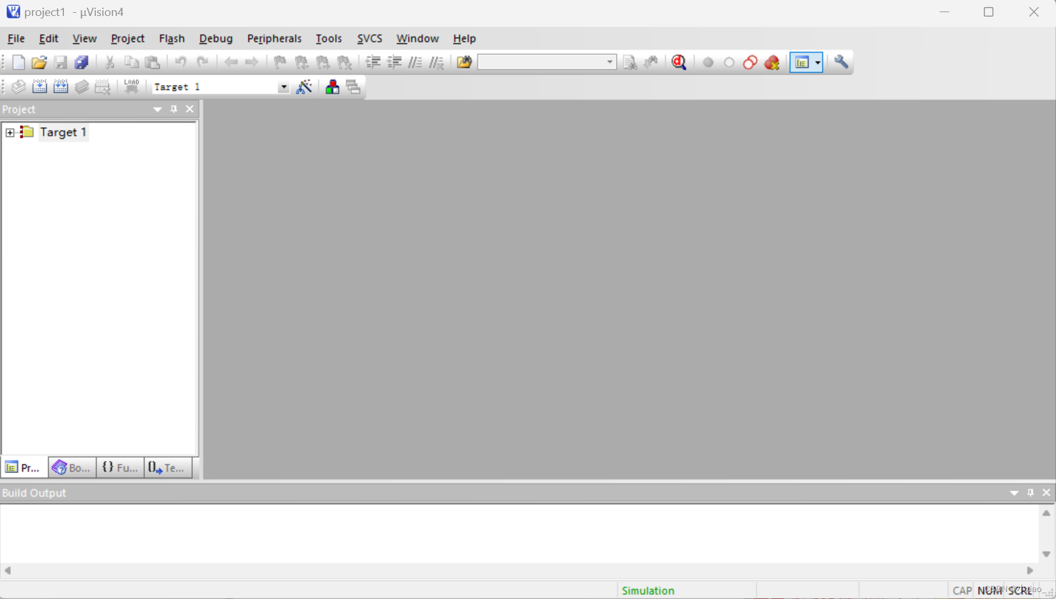Close the Project panel
This screenshot has height=599, width=1056.
pos(190,109)
